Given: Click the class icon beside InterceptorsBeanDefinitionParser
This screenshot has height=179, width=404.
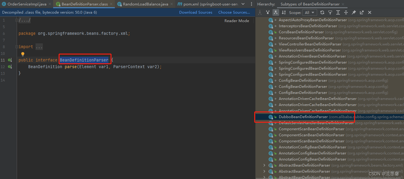Looking at the screenshot, I should [x=271, y=26].
